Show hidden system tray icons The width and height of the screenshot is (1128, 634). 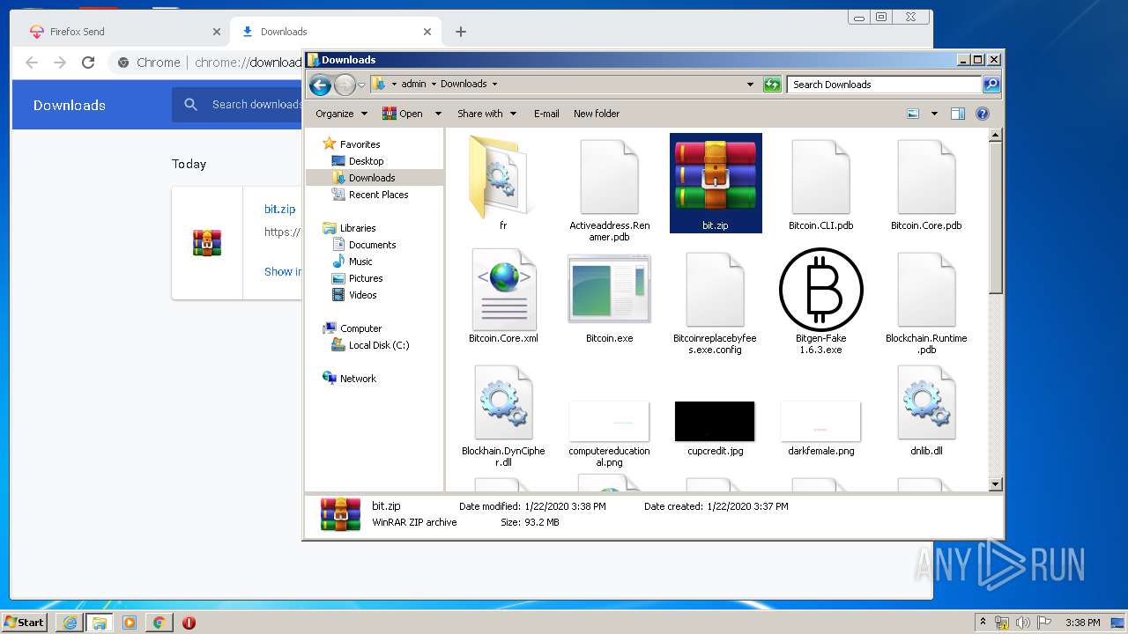point(983,623)
